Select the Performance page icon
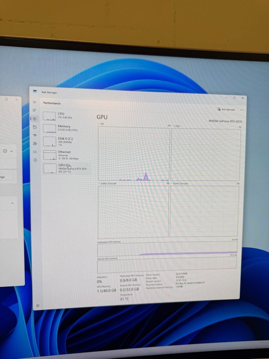 pyautogui.click(x=35, y=119)
